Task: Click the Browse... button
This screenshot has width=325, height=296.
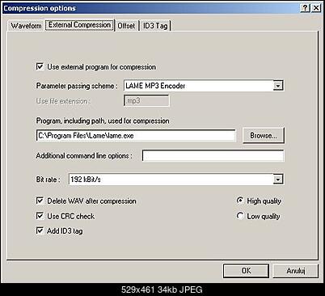Action: [264, 135]
